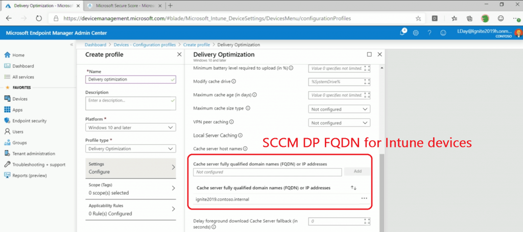Screen dimensions: 523x232
Task: Send feedback via portal smiley icon
Action: pos(443,33)
